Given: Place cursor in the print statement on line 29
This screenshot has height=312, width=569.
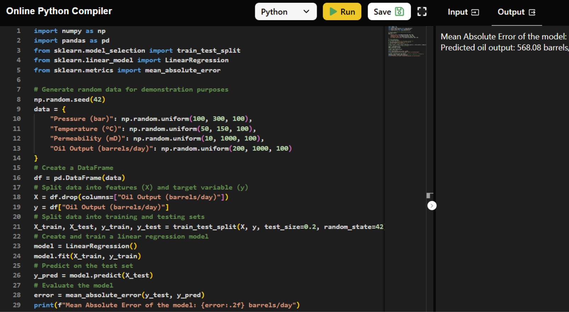Looking at the screenshot, I should pyautogui.click(x=167, y=305).
